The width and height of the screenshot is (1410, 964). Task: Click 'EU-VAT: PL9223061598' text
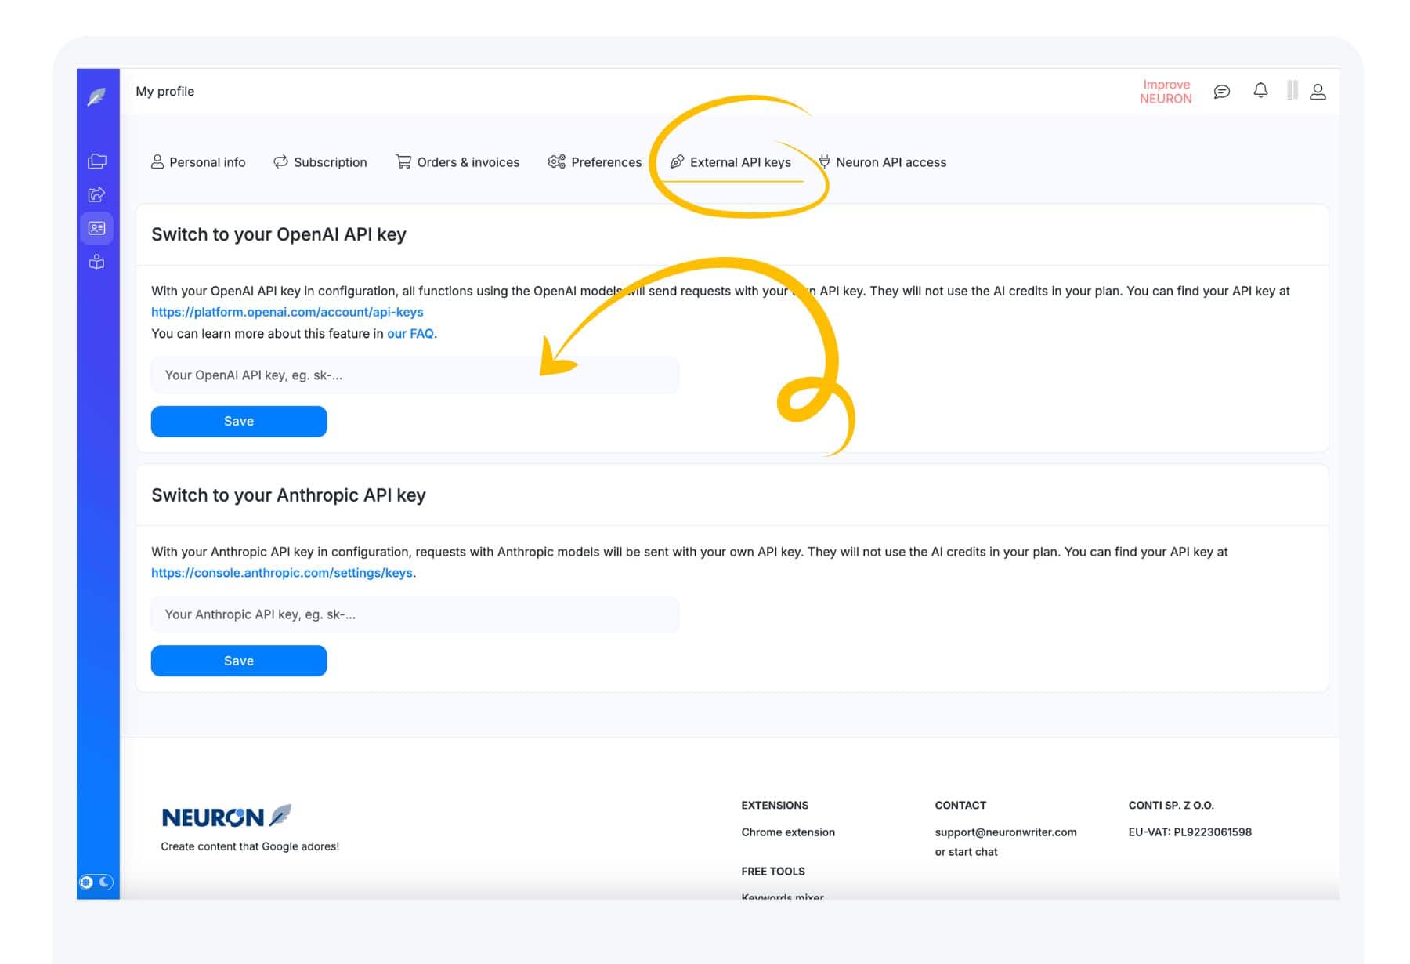[1190, 832]
